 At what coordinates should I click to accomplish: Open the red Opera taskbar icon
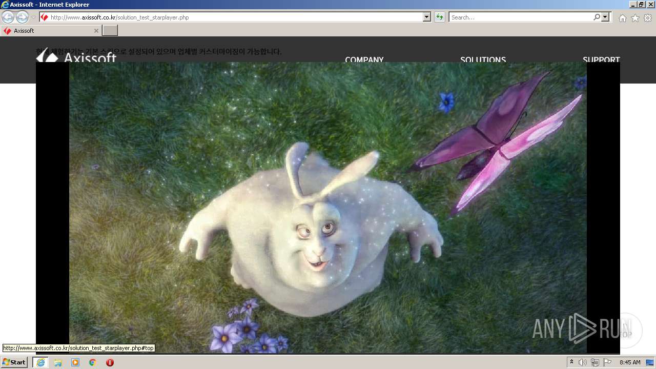point(110,362)
